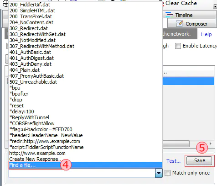Screen dimensions: 217x186
Task: Select the highlighted blue rule row
Action: [188, 81]
